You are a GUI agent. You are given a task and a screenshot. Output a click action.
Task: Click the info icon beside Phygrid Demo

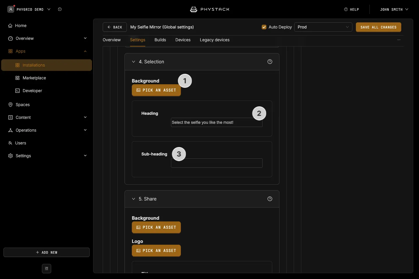click(60, 9)
